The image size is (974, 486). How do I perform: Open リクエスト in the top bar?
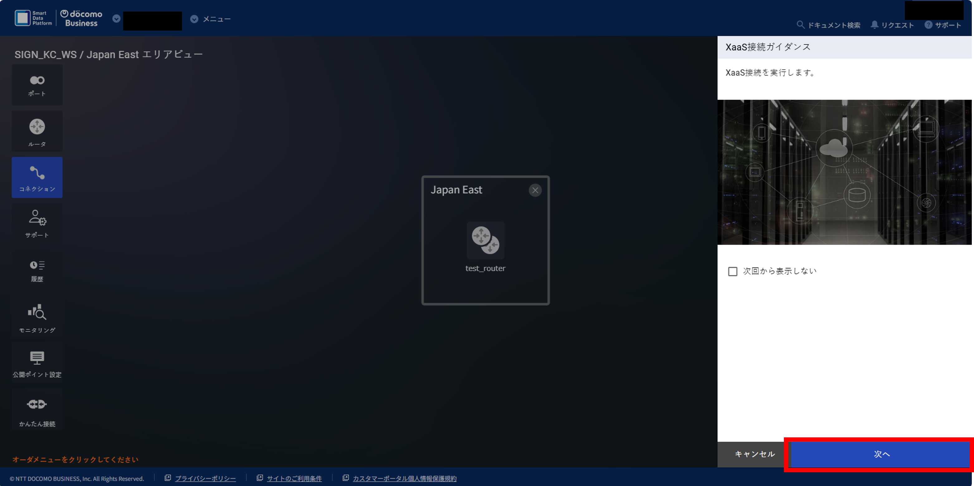[892, 25]
